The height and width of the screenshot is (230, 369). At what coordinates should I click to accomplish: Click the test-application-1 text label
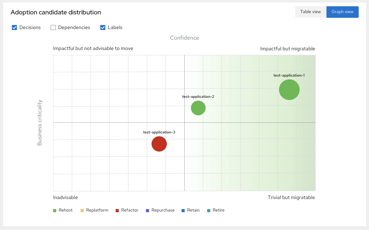tap(289, 75)
